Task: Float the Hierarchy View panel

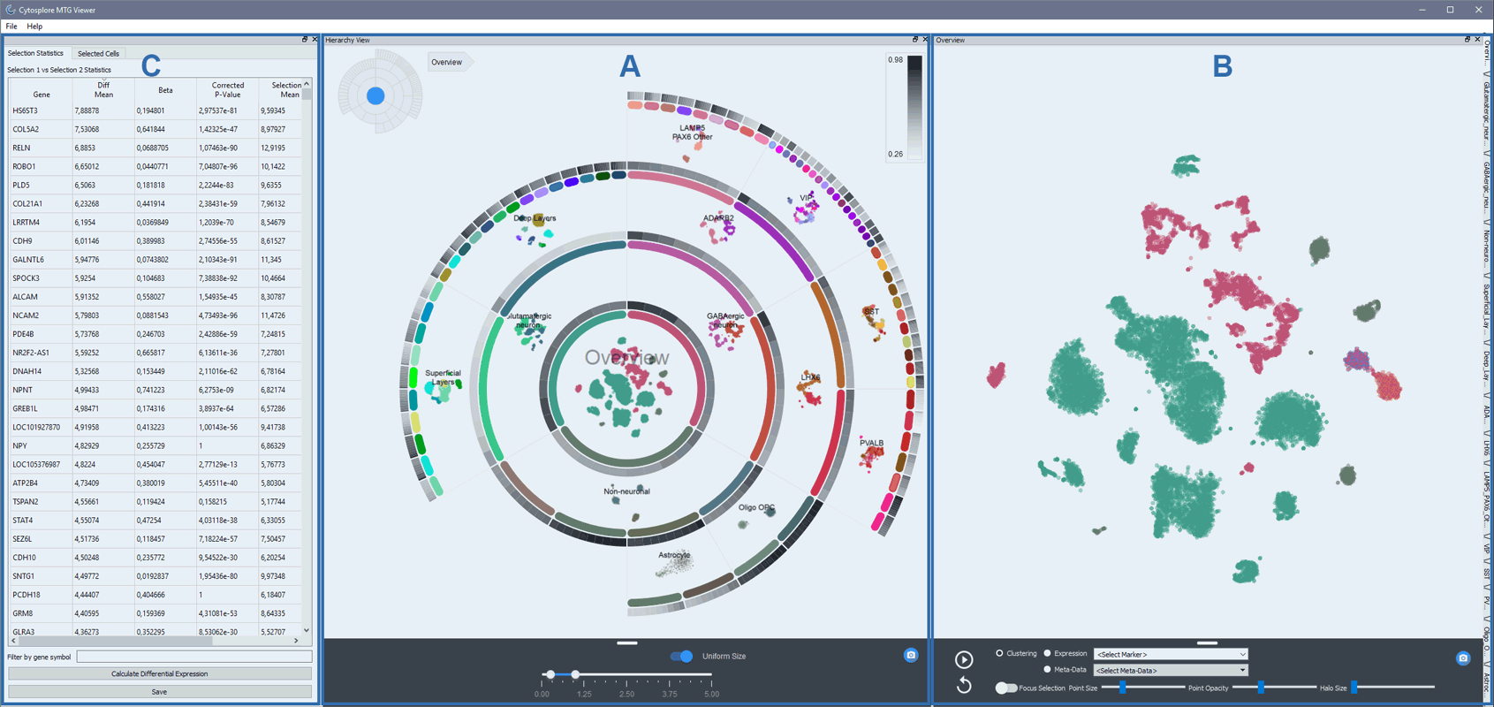Action: click(x=915, y=40)
